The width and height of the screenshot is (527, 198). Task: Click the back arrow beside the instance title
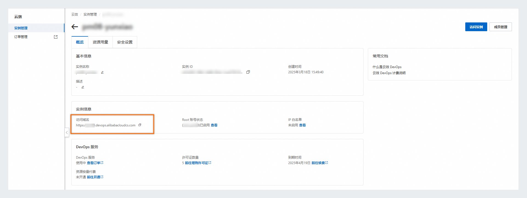click(75, 27)
